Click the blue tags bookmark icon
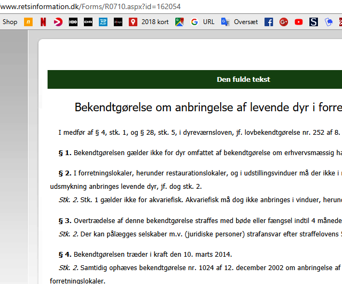Screen dimensions: 342x284 click(329, 22)
